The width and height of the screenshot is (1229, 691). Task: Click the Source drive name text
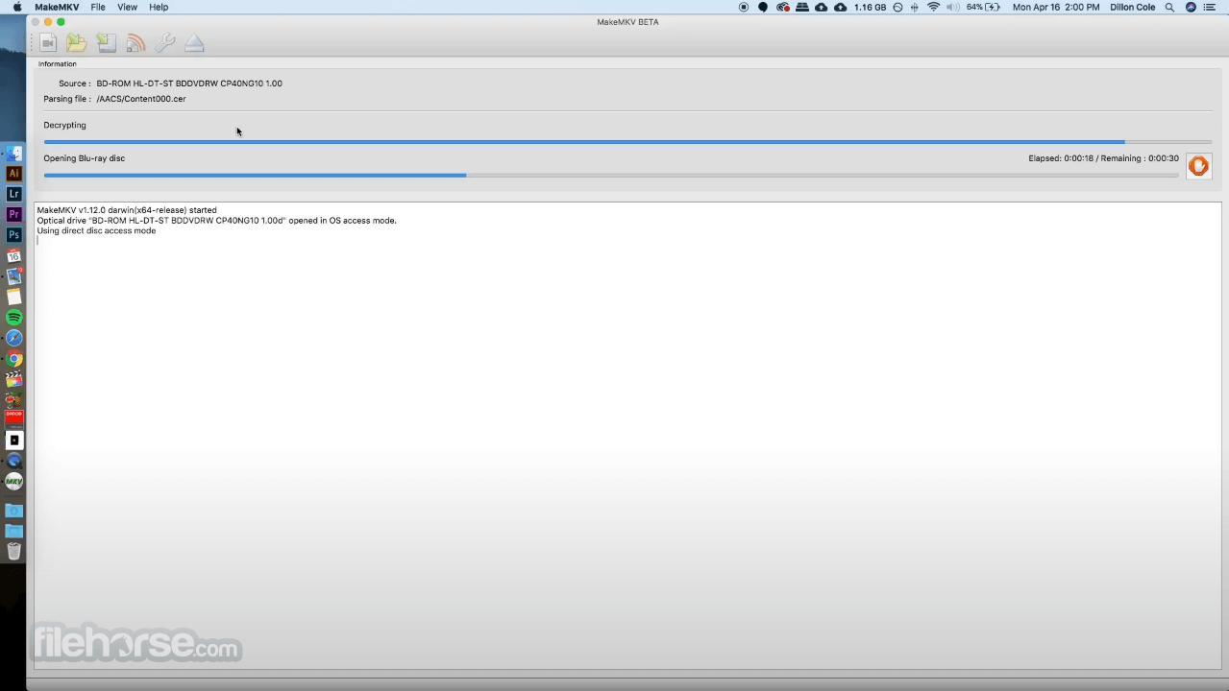[189, 83]
